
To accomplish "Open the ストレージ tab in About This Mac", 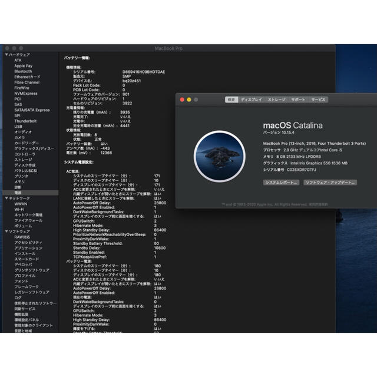I will pyautogui.click(x=276, y=100).
